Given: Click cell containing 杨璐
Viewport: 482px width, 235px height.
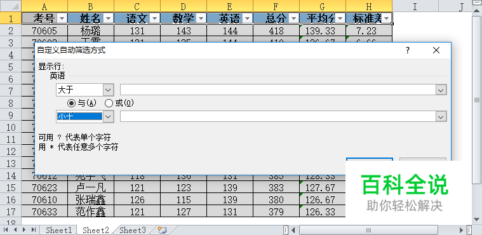Looking at the screenshot, I should click(91, 30).
